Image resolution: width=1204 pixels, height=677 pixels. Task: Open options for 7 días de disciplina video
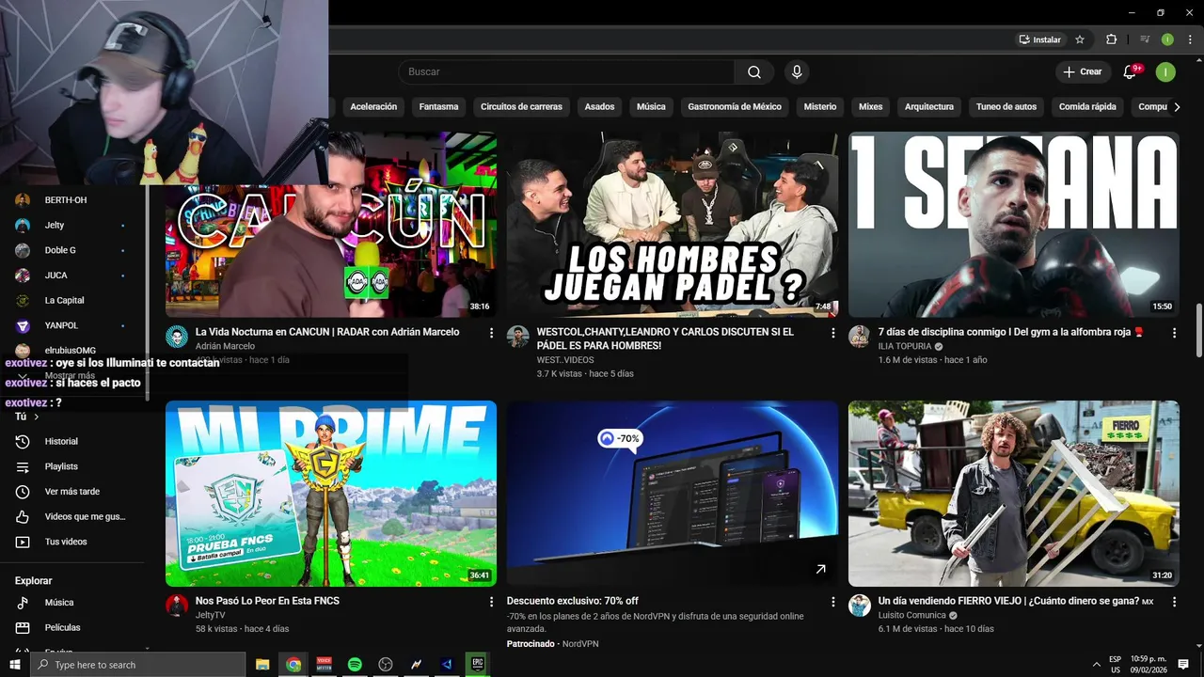(1174, 333)
